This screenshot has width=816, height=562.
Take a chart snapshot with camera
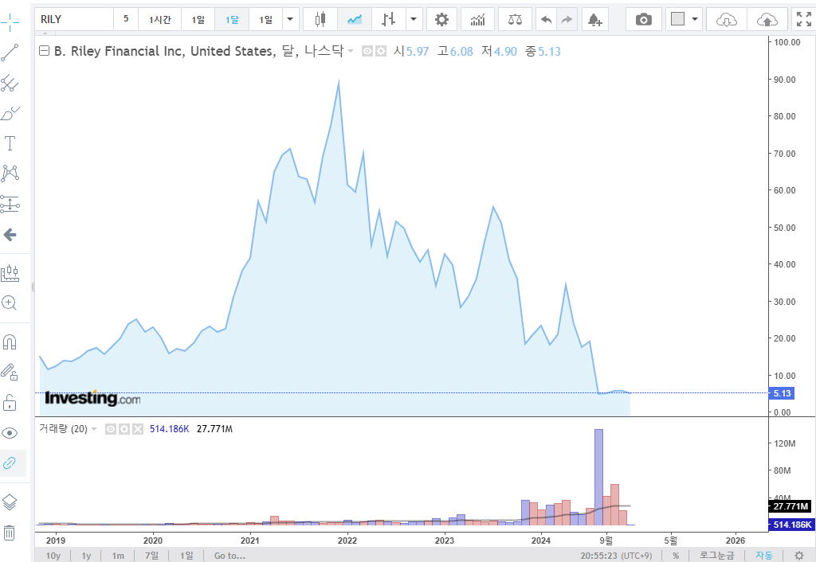pos(644,20)
